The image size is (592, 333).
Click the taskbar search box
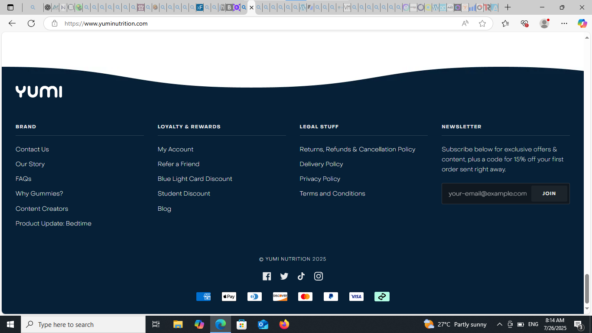click(83, 324)
